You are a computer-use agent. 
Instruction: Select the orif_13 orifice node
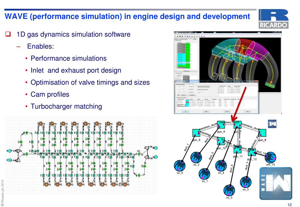coord(270,157)
